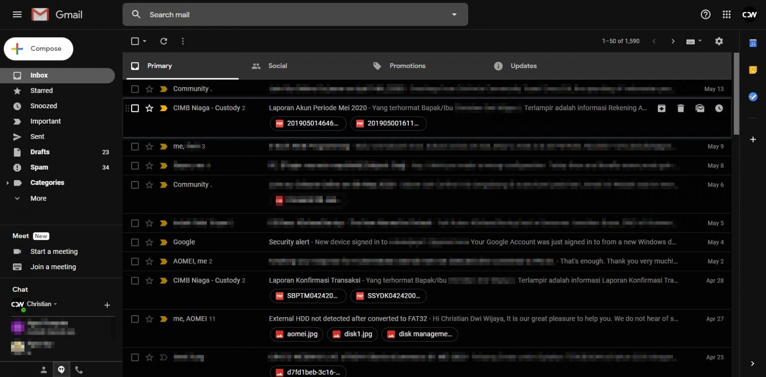
Task: Open the Refresh inbox icon
Action: 164,41
